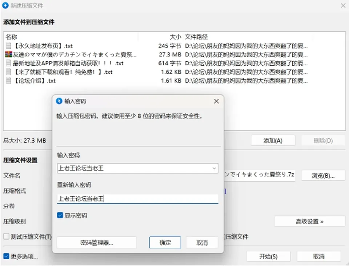Click the 245 字节 size cell

[170, 46]
